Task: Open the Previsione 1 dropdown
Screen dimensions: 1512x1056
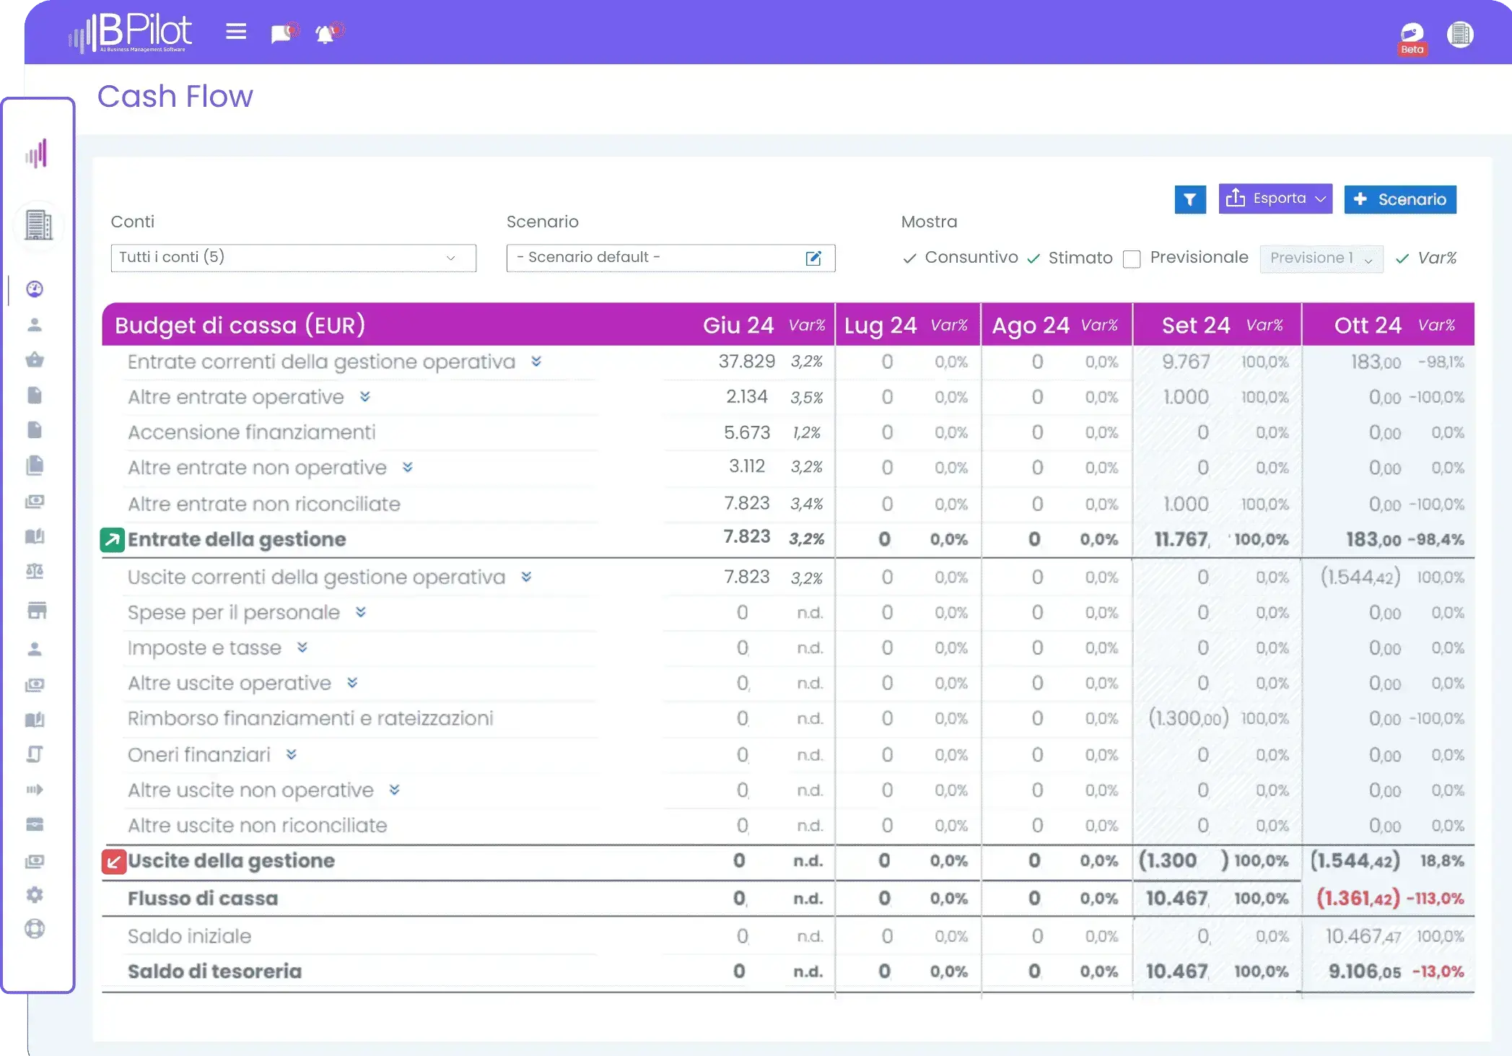Action: click(x=1321, y=258)
